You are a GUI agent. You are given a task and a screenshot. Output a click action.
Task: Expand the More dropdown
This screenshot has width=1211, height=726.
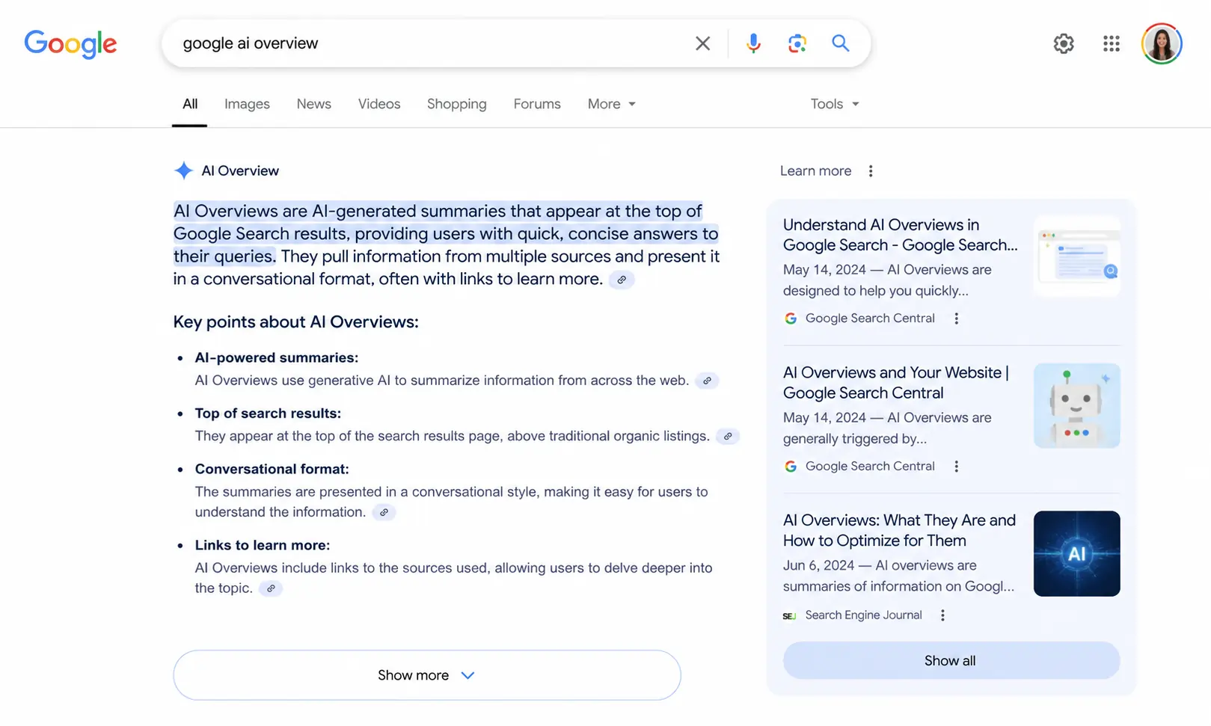611,104
